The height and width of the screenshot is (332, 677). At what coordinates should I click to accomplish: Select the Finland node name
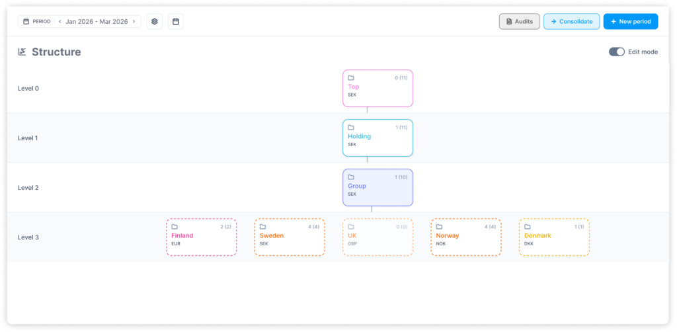tap(182, 235)
